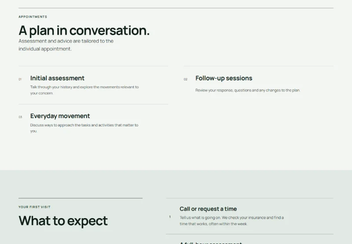Click the step 1 number marker
This screenshot has width=352, height=244.
pyautogui.click(x=170, y=217)
